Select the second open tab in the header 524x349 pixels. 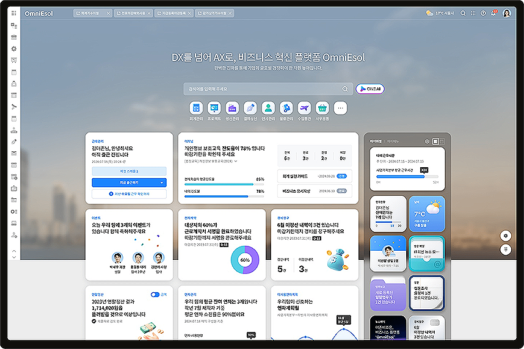point(133,13)
